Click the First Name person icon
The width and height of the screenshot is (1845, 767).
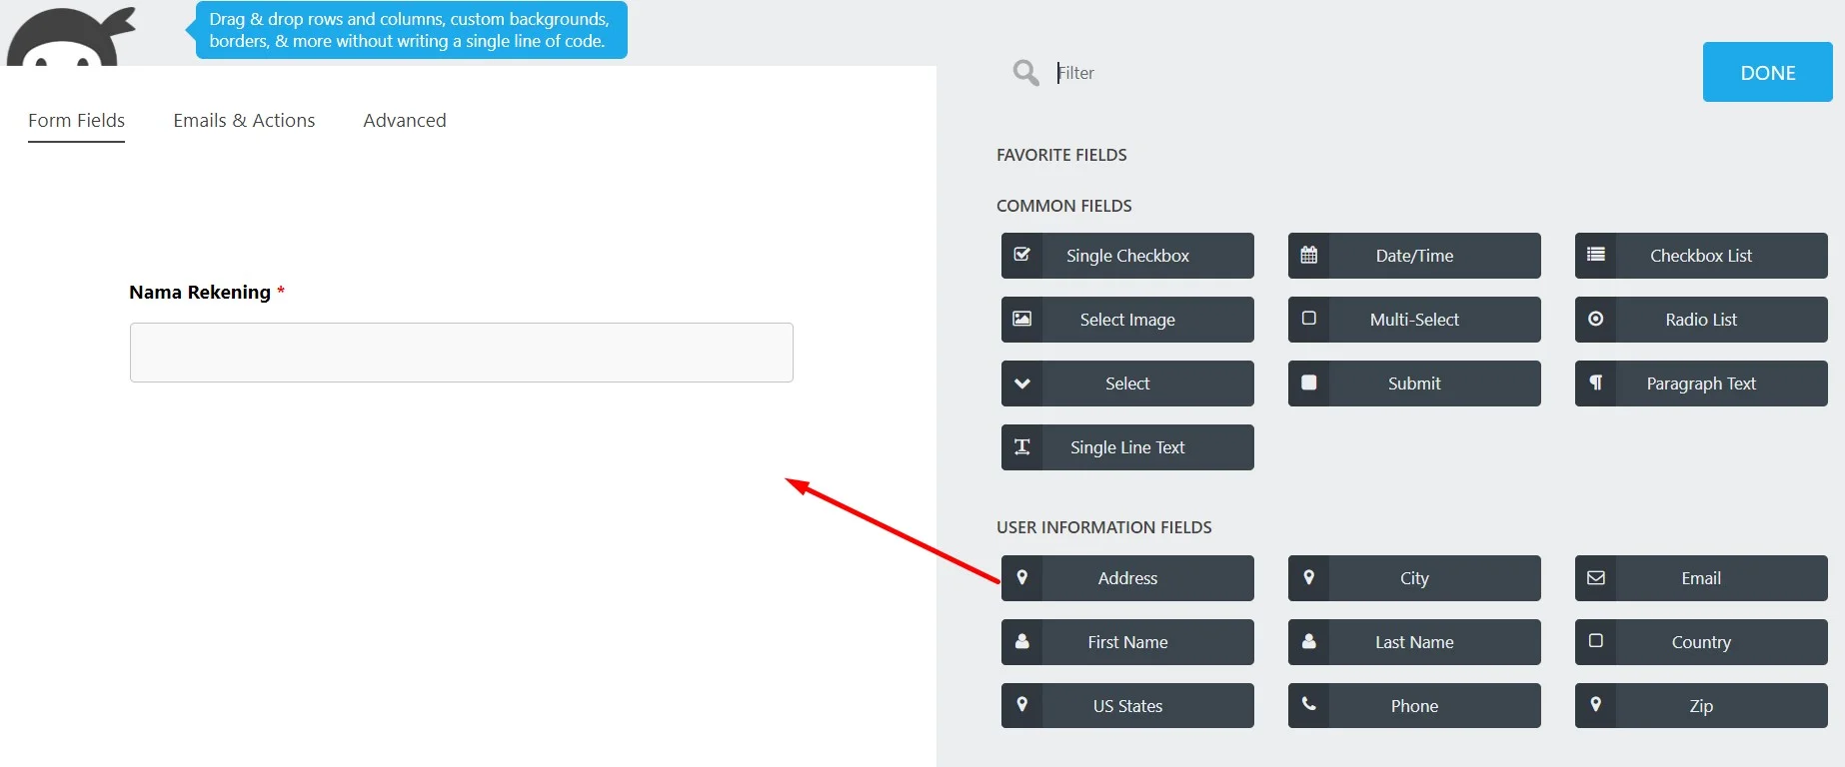pos(1022,641)
